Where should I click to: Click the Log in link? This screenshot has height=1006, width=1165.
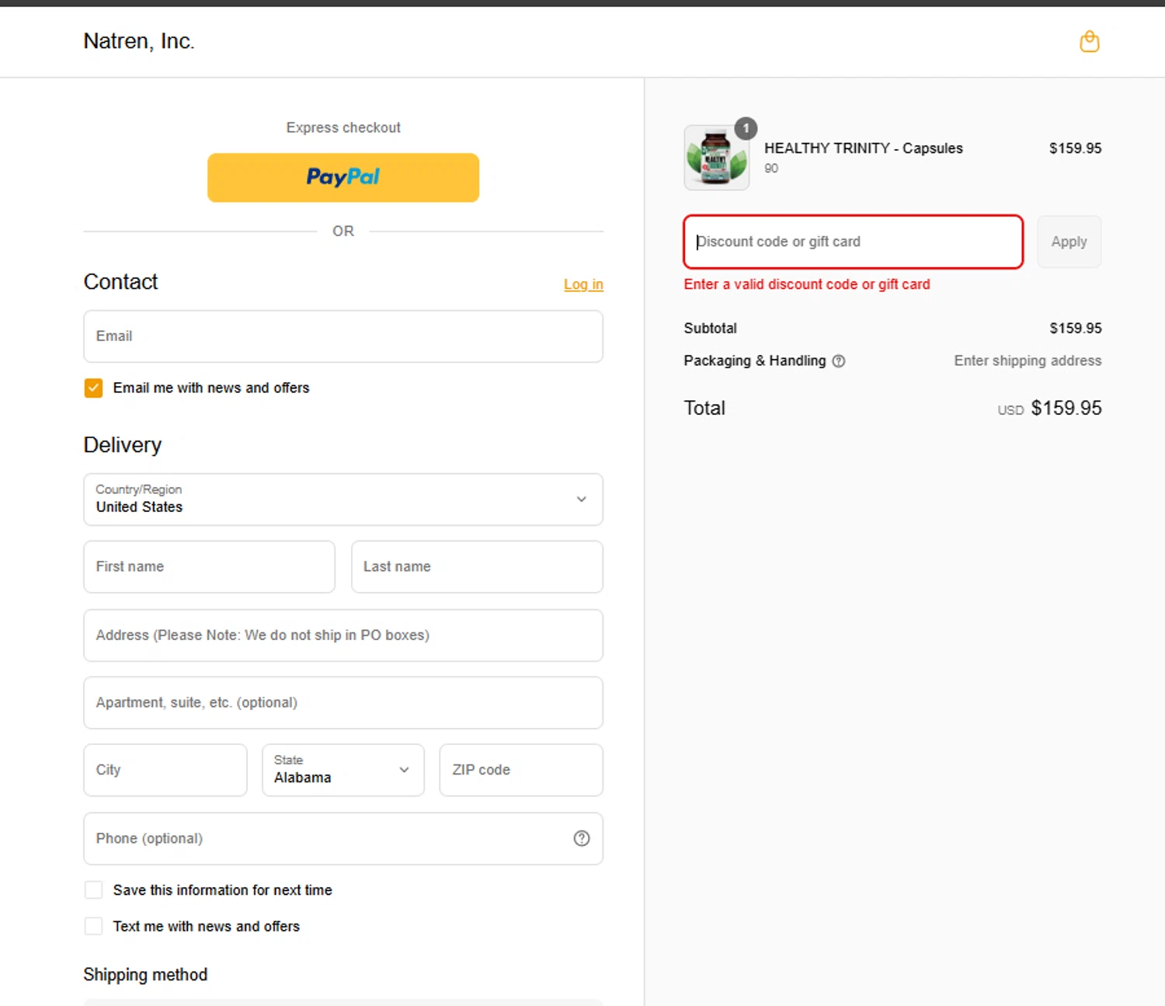coord(583,284)
